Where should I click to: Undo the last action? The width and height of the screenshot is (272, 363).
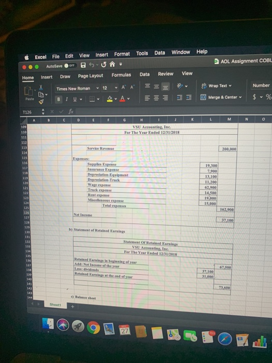[x=92, y=65]
